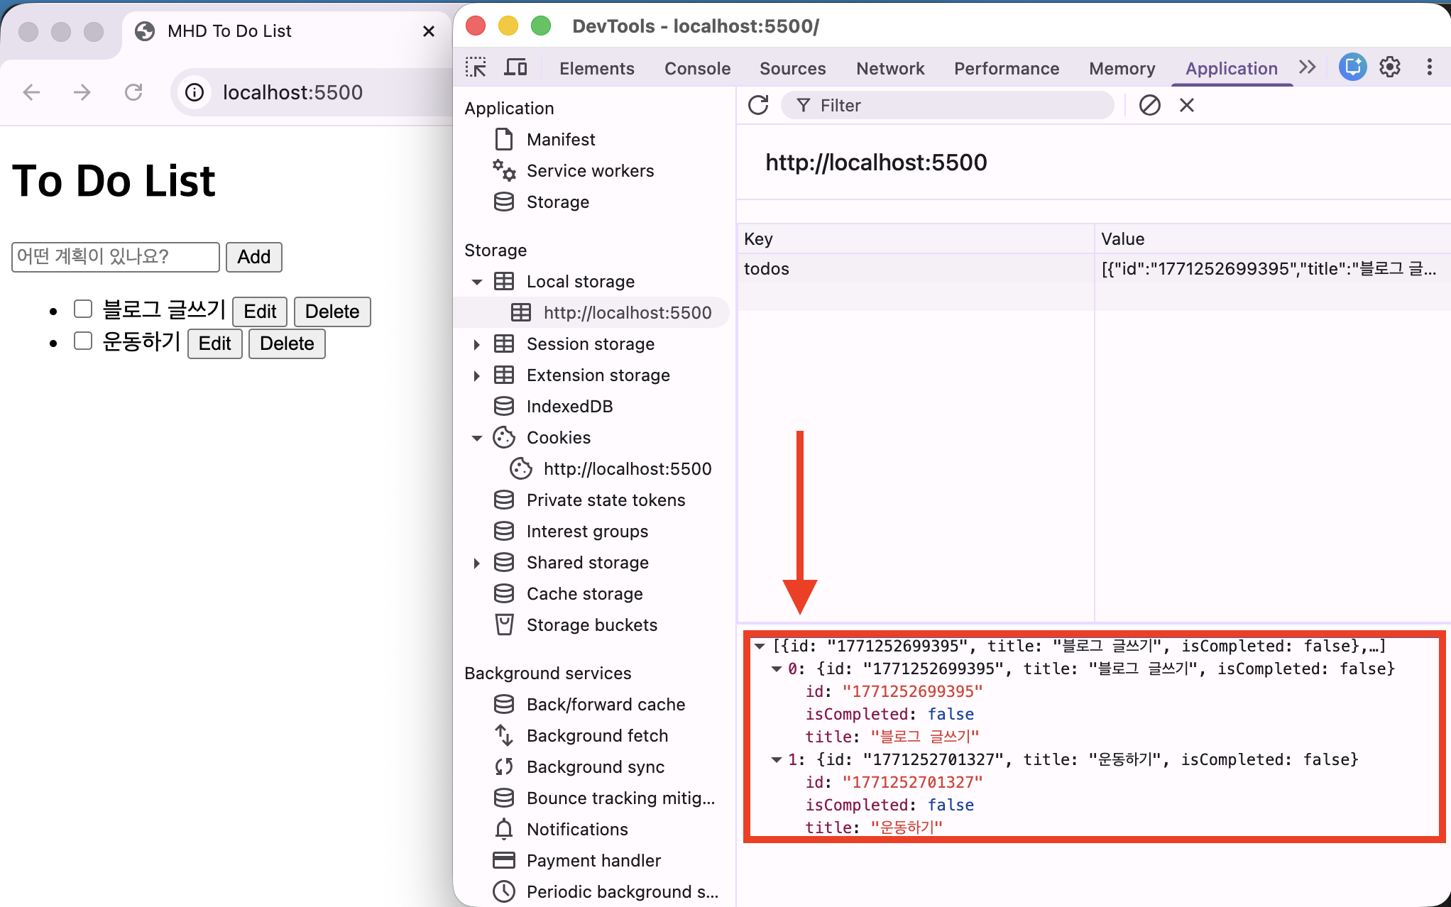Toggle the device toolbar icon
The image size is (1451, 907).
[515, 68]
